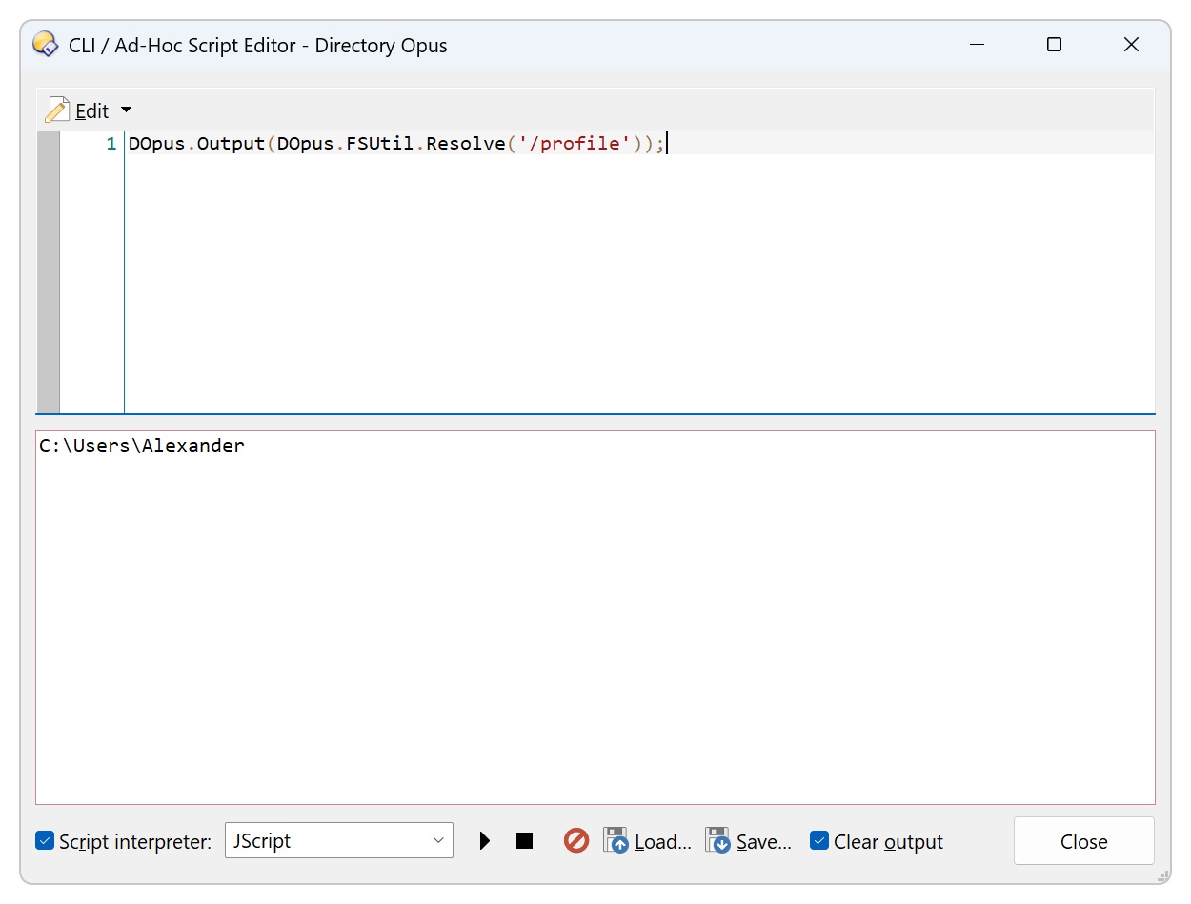Click the output path C:\Users\Alexander
1191x904 pixels.
tap(142, 445)
